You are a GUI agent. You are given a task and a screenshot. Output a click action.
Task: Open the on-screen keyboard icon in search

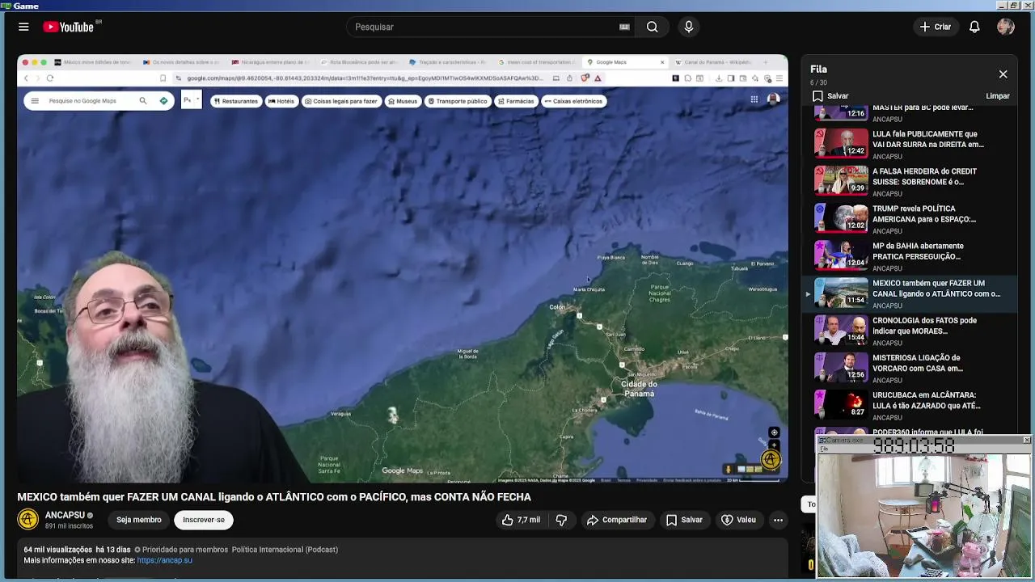624,27
